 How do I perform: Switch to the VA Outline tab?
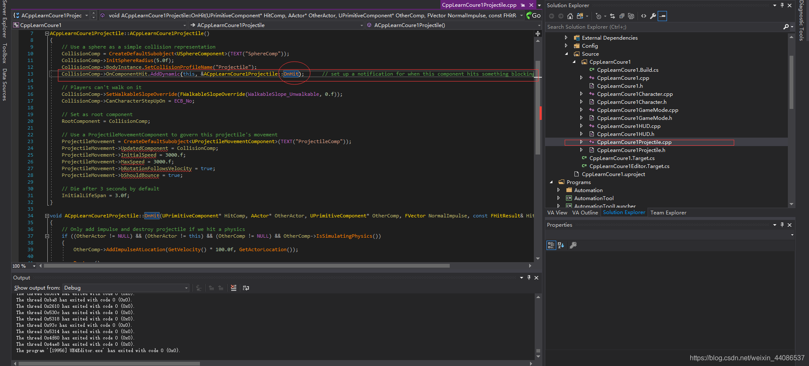coord(585,213)
